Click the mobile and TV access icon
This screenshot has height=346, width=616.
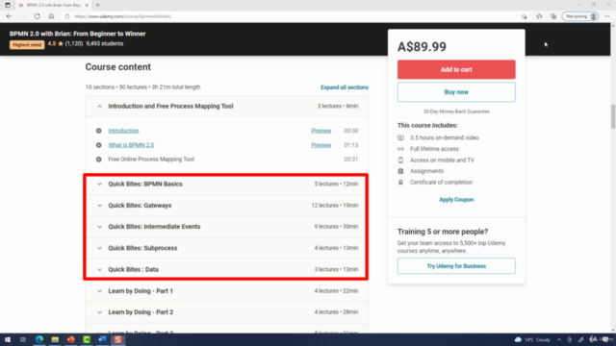click(x=400, y=161)
